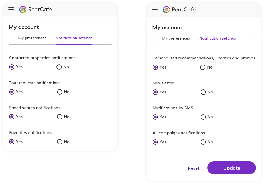Select No for Tour requests notifications
This screenshot has height=184, width=264.
(60, 92)
